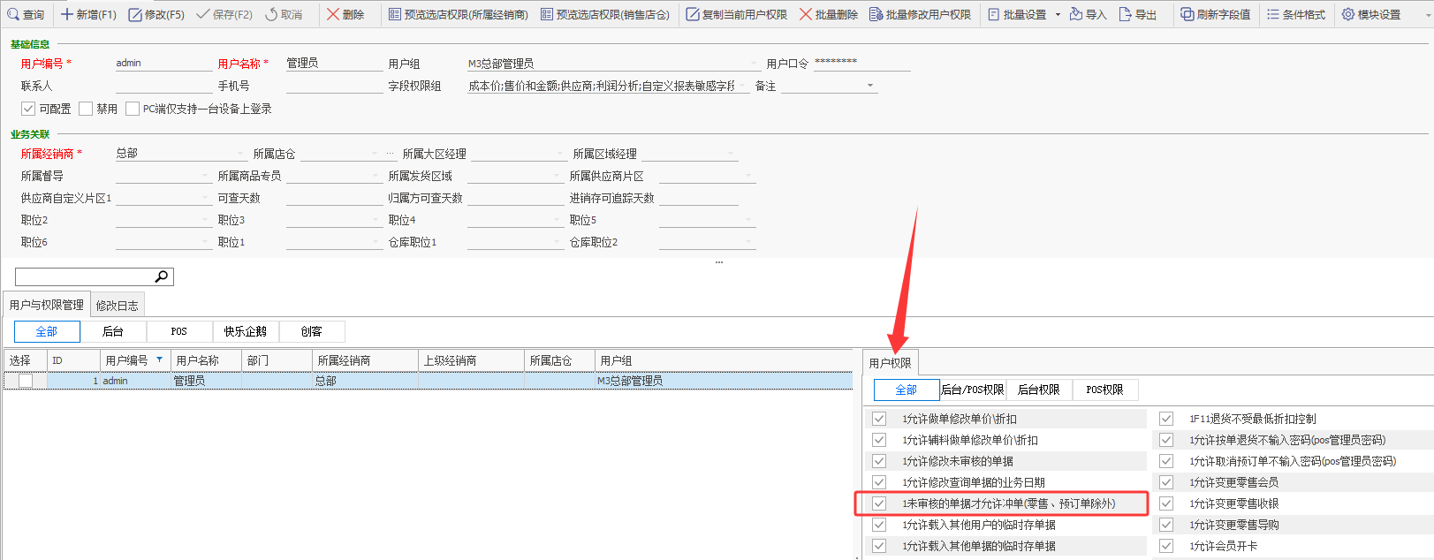The image size is (1434, 560).
Task: Uncheck 允许做单修改单价\折扣 permission
Action: [879, 419]
